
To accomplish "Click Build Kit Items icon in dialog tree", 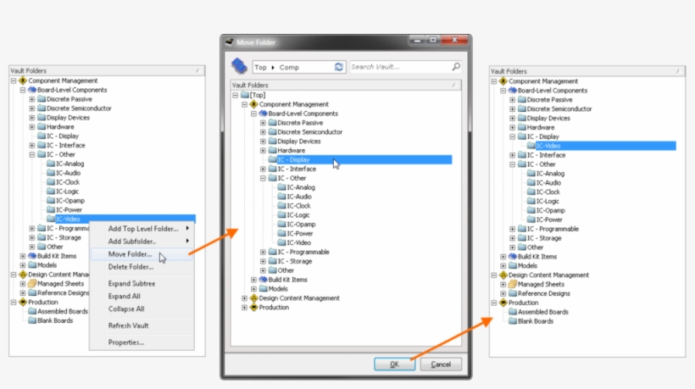I will coord(263,280).
